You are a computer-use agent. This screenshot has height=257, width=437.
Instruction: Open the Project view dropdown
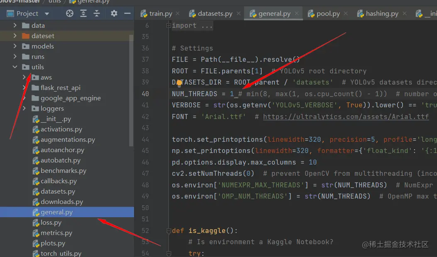[47, 14]
